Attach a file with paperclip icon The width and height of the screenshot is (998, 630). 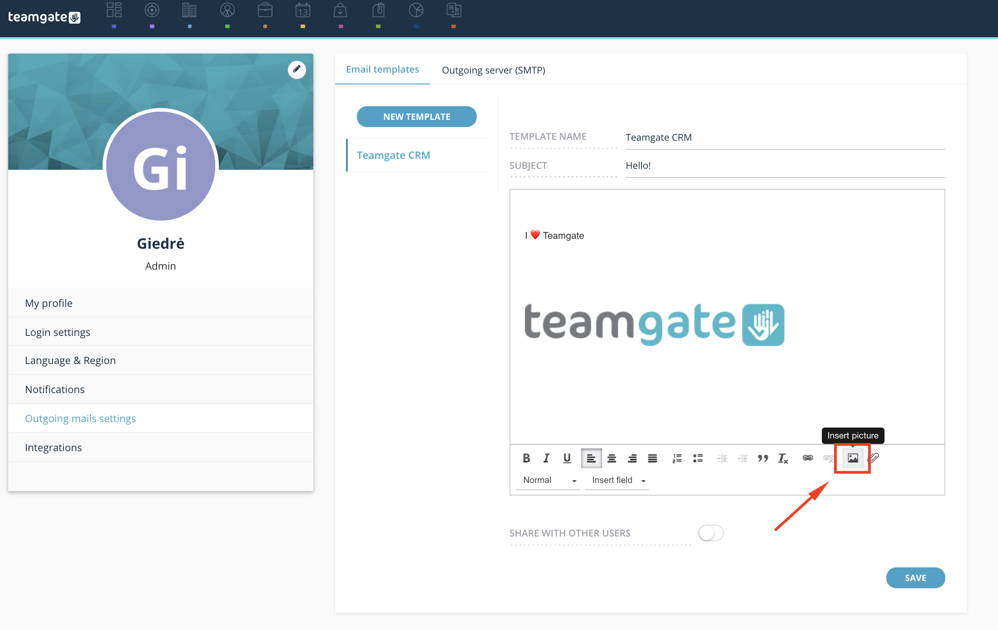click(x=874, y=458)
